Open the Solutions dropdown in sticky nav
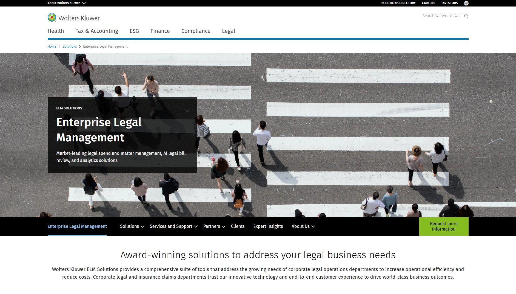Viewport: 516px width, 294px height. [132, 226]
